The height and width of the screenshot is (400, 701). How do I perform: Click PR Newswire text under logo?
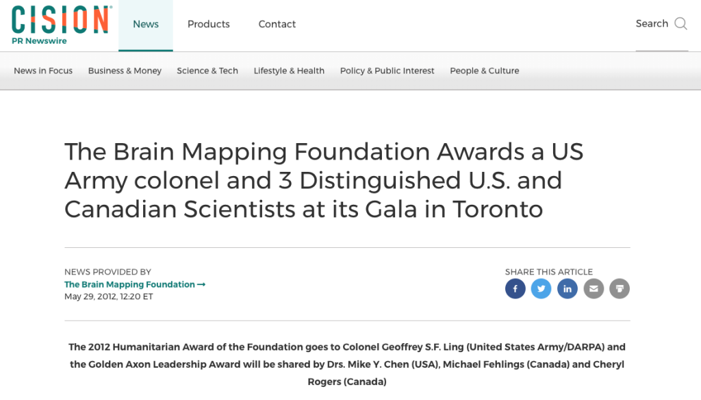pos(39,40)
